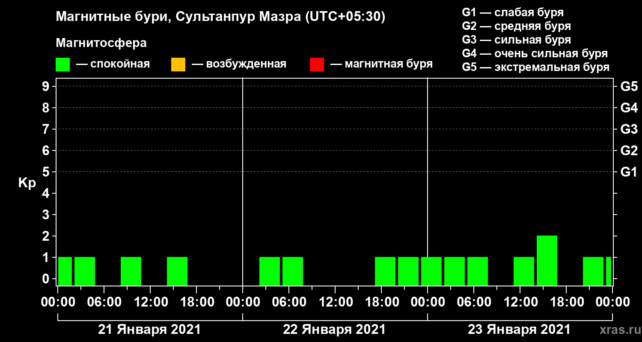
Task: Click the G5 — экстремальная буря line
Action: click(x=536, y=68)
